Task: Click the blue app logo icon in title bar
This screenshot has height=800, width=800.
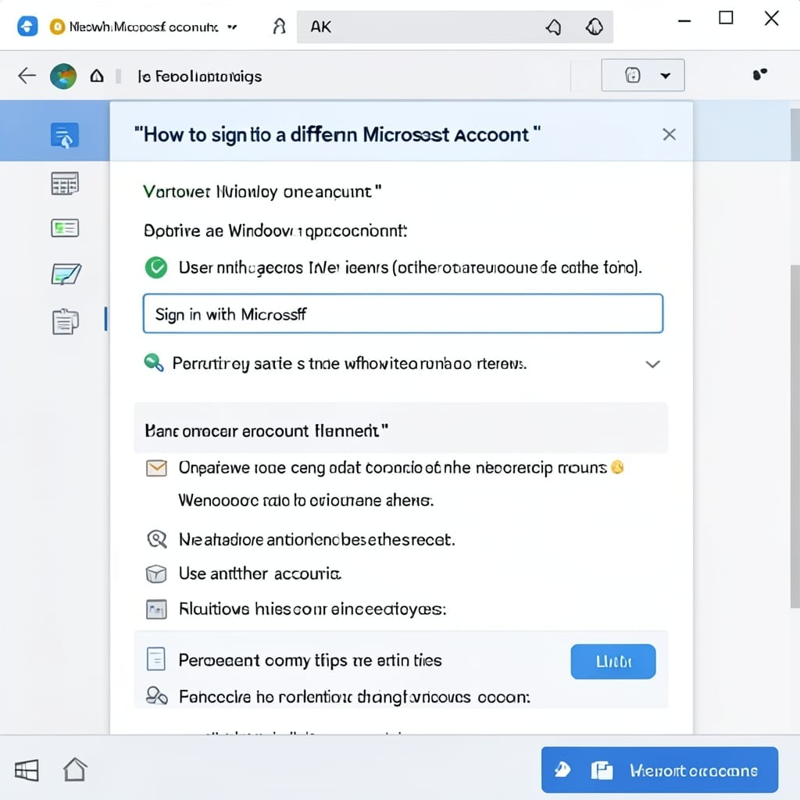Action: point(27,26)
